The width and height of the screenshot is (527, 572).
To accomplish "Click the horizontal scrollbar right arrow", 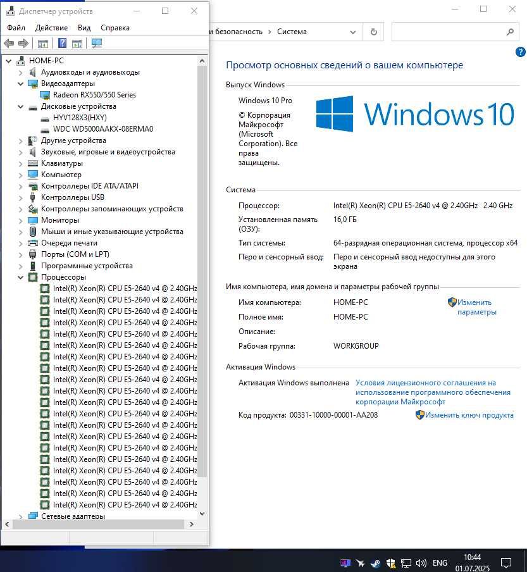I will [x=192, y=524].
